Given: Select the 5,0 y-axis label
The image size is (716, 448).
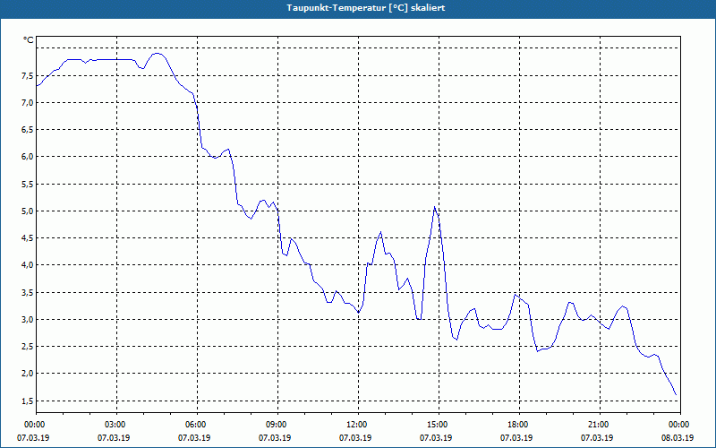Looking at the screenshot, I should point(28,211).
